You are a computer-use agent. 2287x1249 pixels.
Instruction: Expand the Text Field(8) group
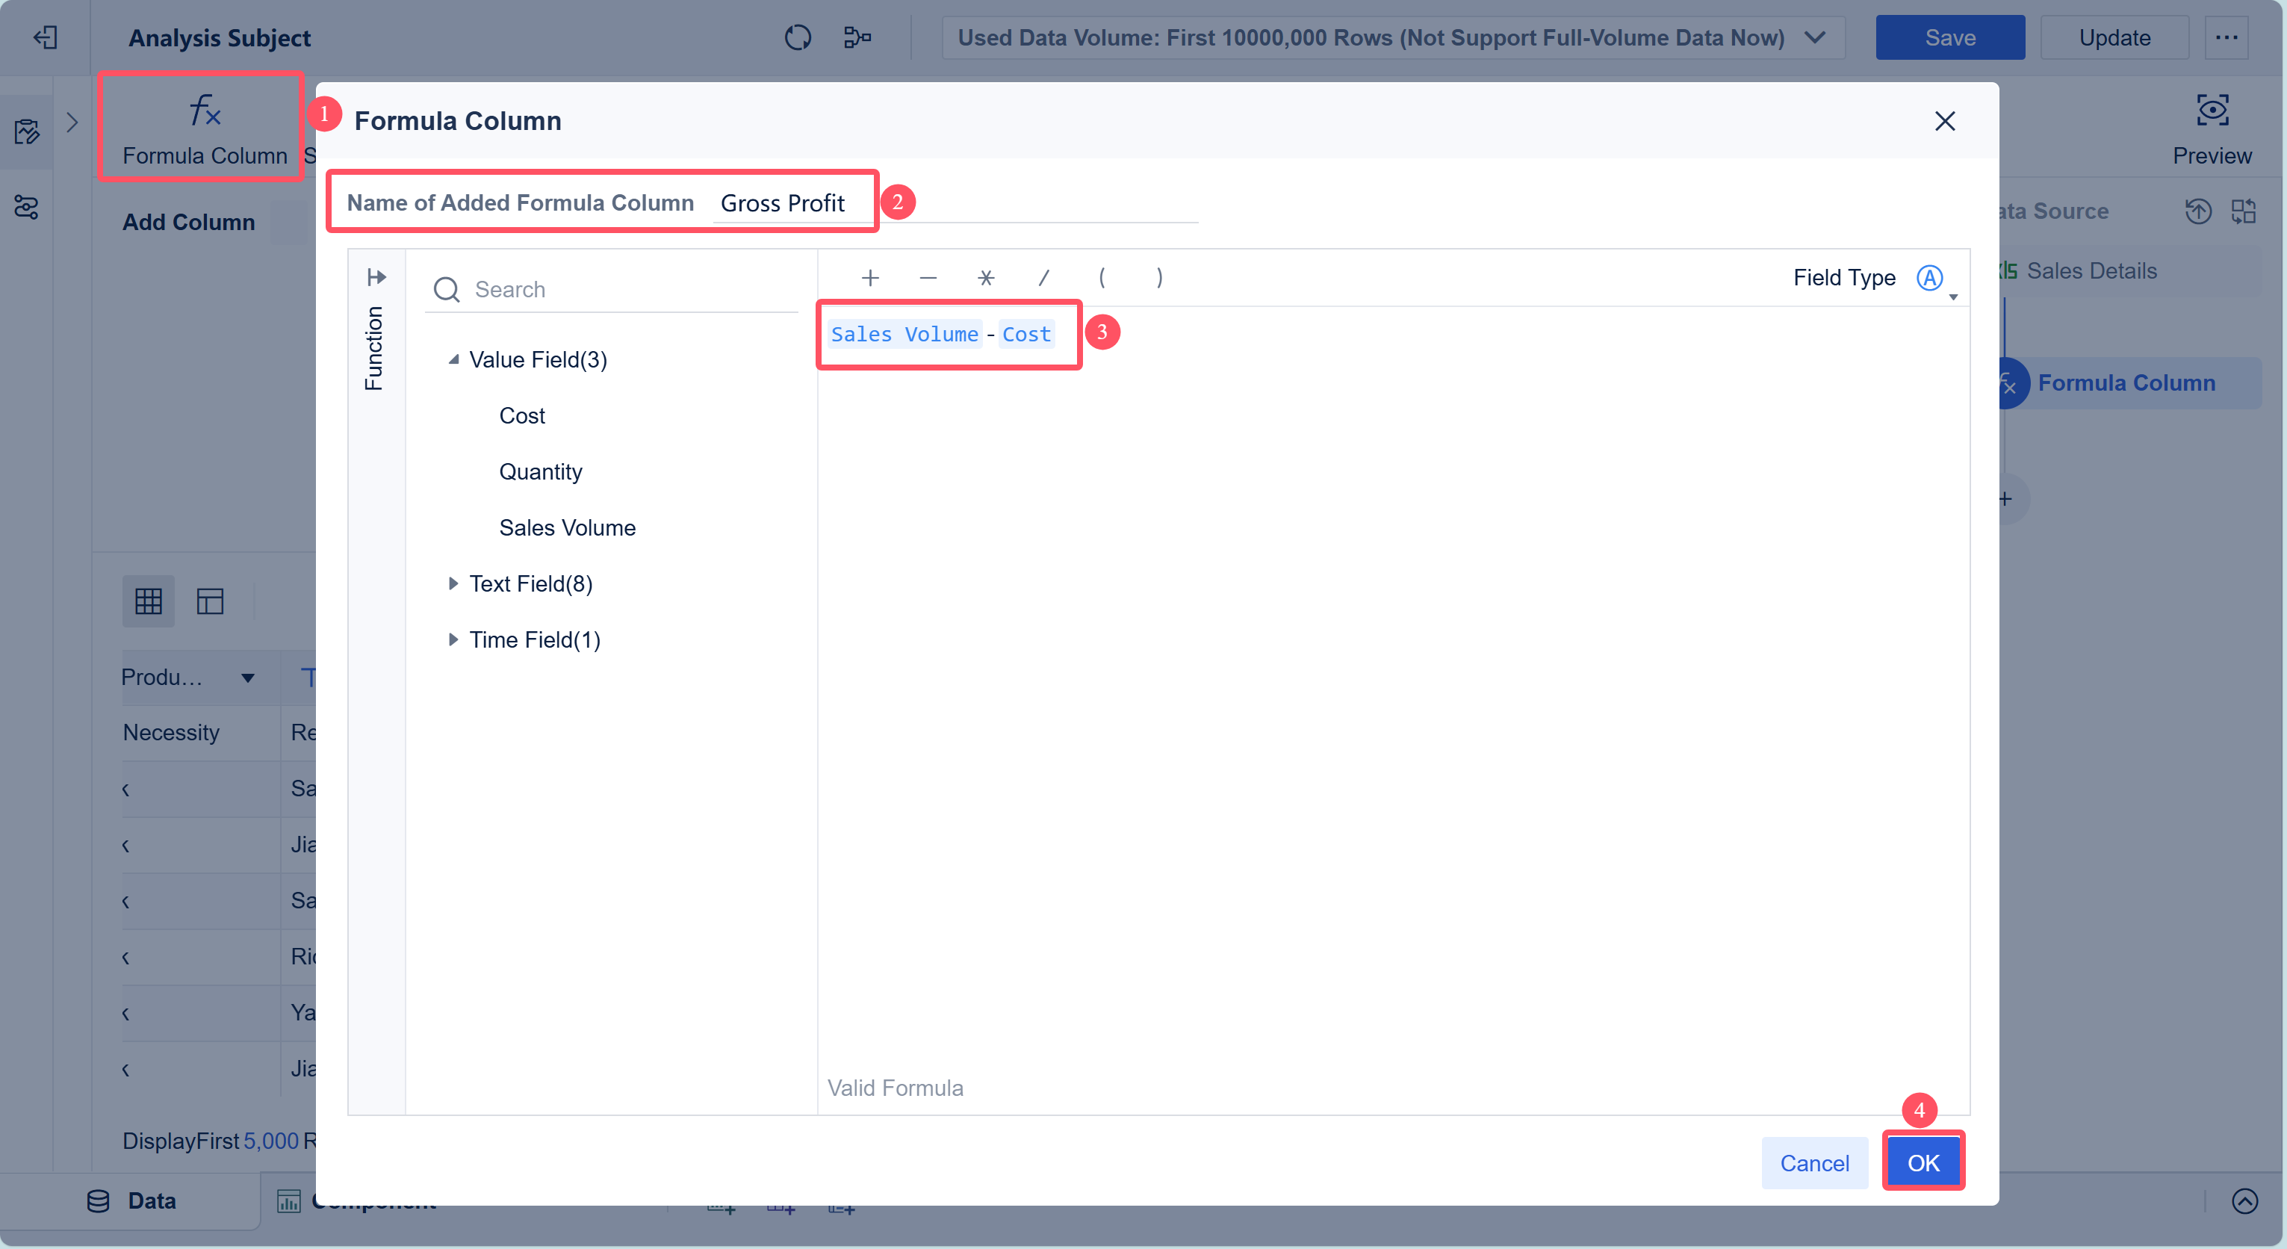pyautogui.click(x=453, y=583)
